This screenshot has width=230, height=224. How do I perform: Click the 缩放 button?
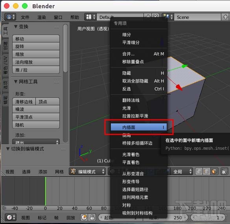36,54
